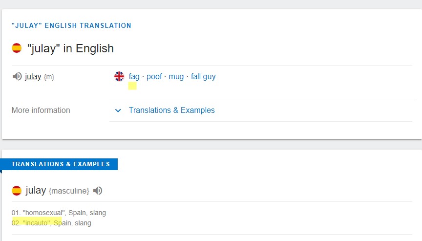Viewport: 422px width, 241px height.
Task: Click the underlined word julay
Action: (x=33, y=76)
